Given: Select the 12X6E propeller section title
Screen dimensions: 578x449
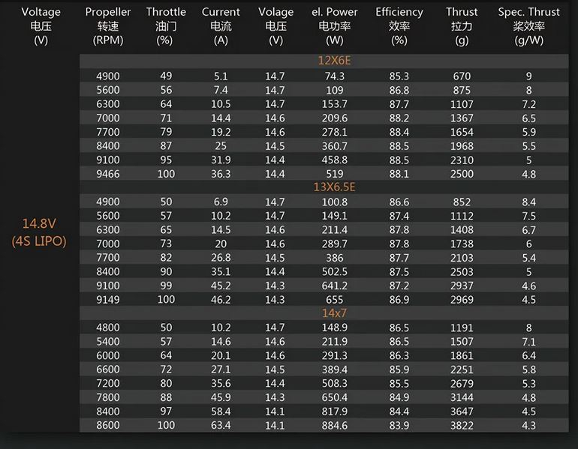Looking at the screenshot, I should (x=334, y=61).
